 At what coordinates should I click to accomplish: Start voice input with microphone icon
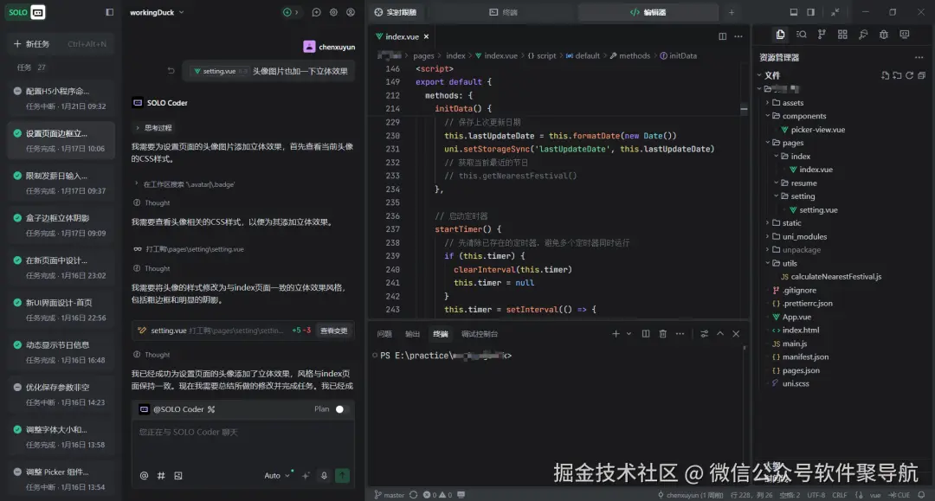(324, 475)
